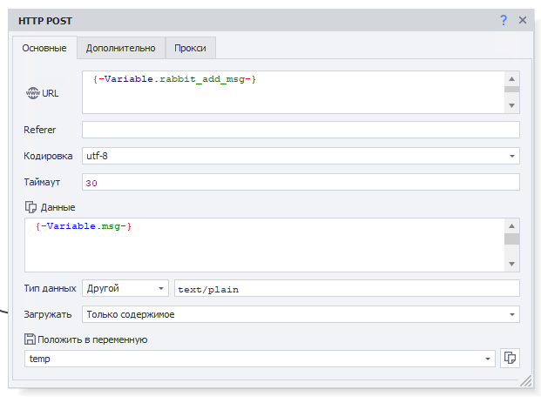Click the Загружать label

48,315
